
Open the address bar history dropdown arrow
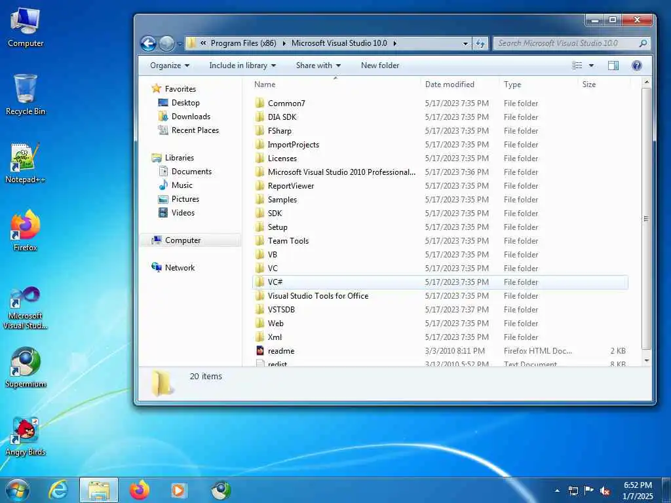pyautogui.click(x=465, y=43)
